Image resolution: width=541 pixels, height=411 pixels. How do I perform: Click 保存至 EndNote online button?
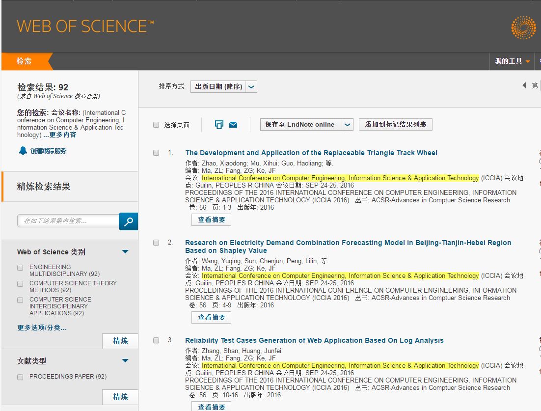click(301, 125)
